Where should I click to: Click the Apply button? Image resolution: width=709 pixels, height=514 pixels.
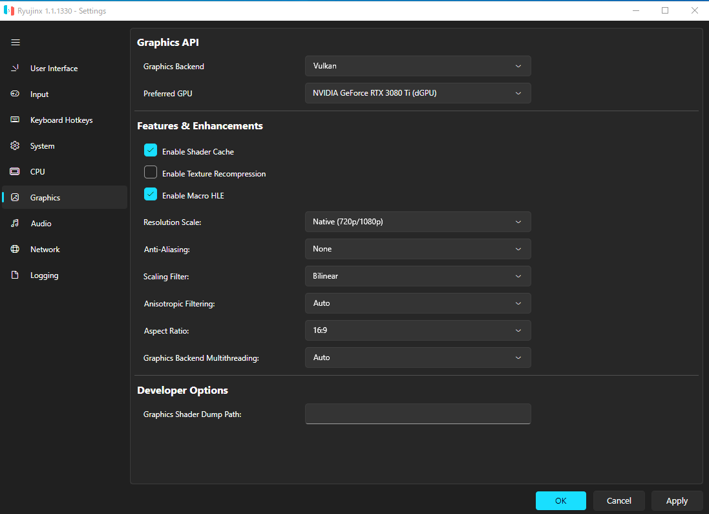pos(677,500)
